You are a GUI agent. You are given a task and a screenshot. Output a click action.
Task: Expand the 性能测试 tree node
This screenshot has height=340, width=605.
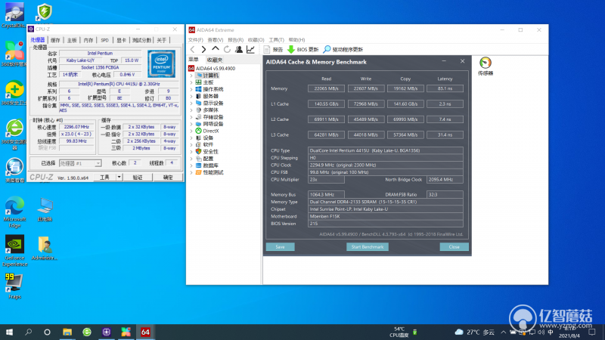click(x=191, y=173)
